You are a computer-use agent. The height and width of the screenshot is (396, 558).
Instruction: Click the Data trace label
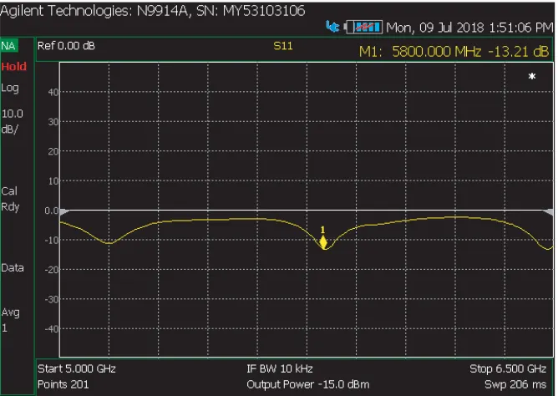pyautogui.click(x=13, y=268)
